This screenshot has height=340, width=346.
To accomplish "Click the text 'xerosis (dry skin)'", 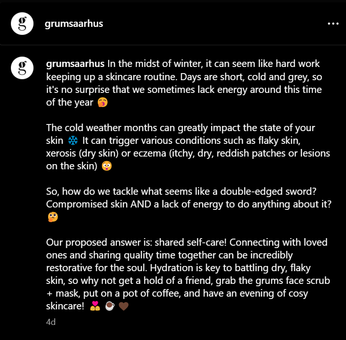I will coord(82,153).
